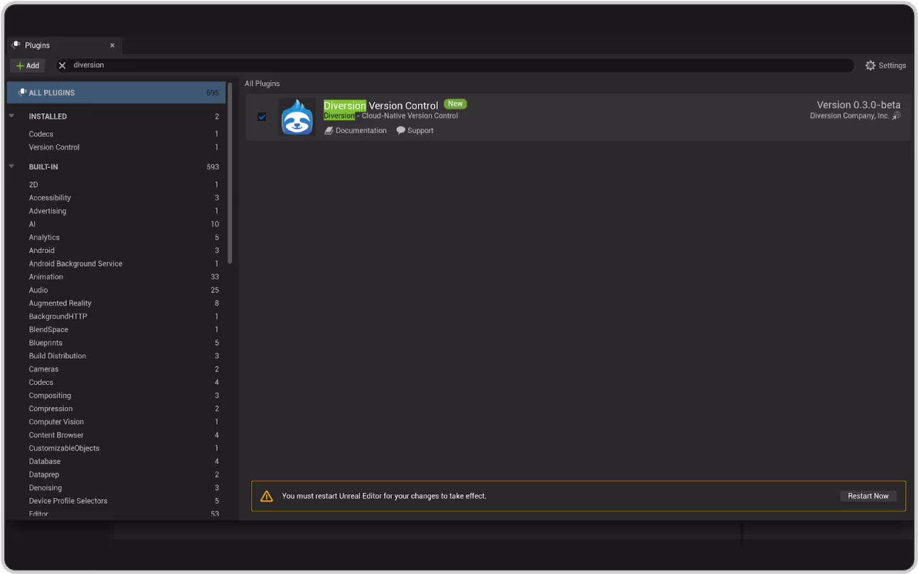The image size is (918, 574).
Task: Select ALL PLUGINS category
Action: [x=116, y=92]
